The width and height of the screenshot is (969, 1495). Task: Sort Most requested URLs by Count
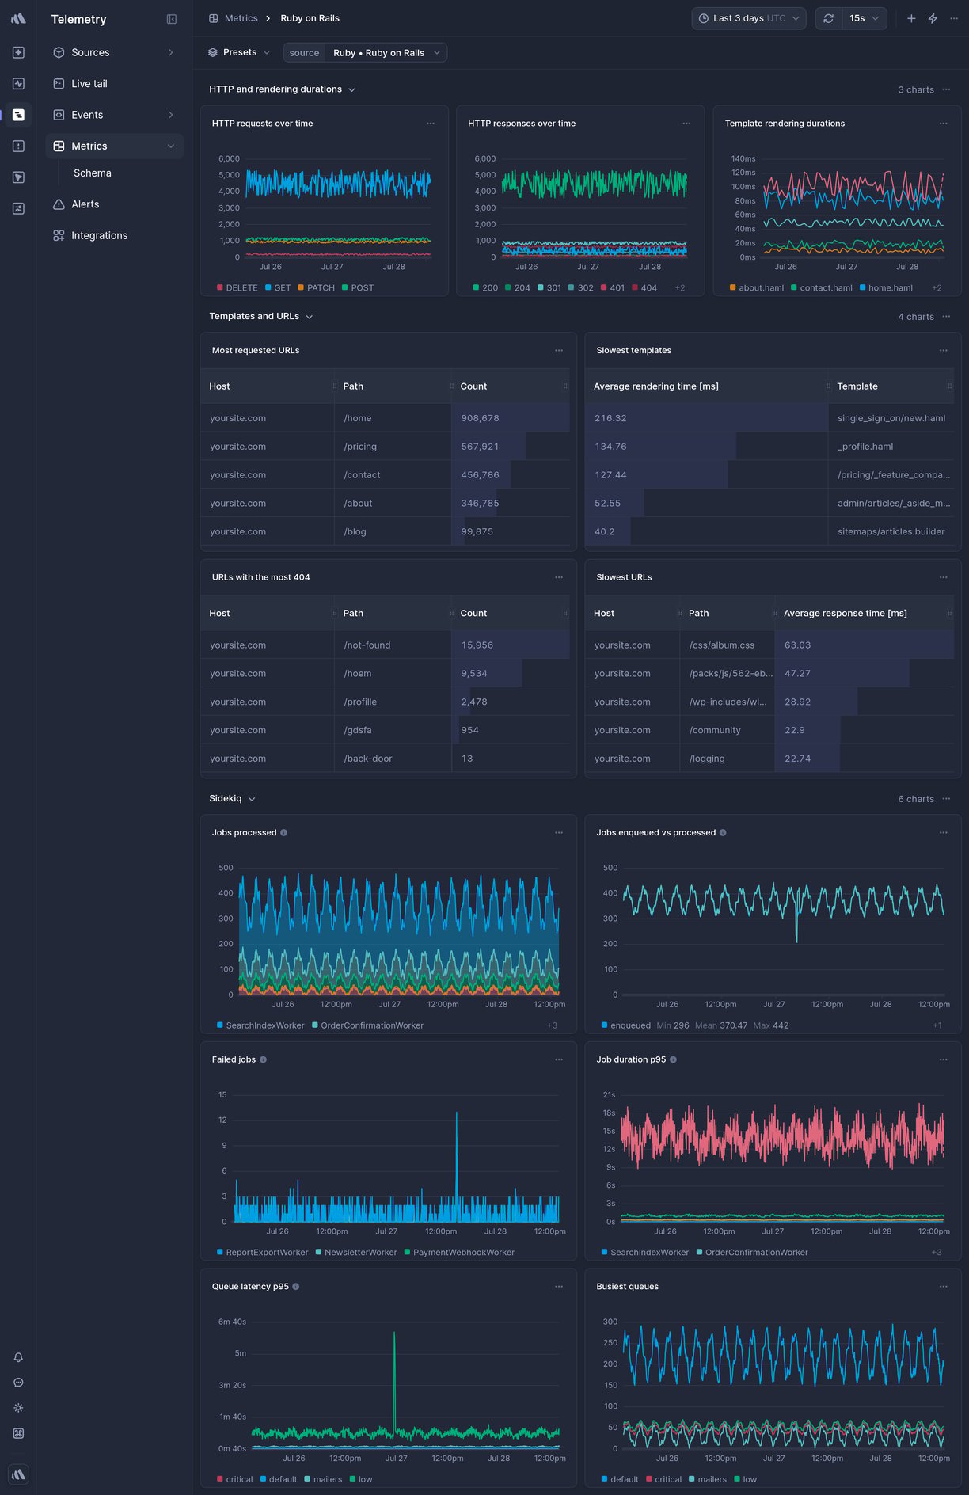473,386
